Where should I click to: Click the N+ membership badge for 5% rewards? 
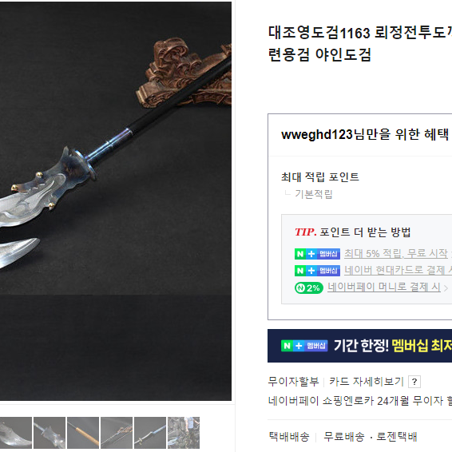[x=317, y=254]
